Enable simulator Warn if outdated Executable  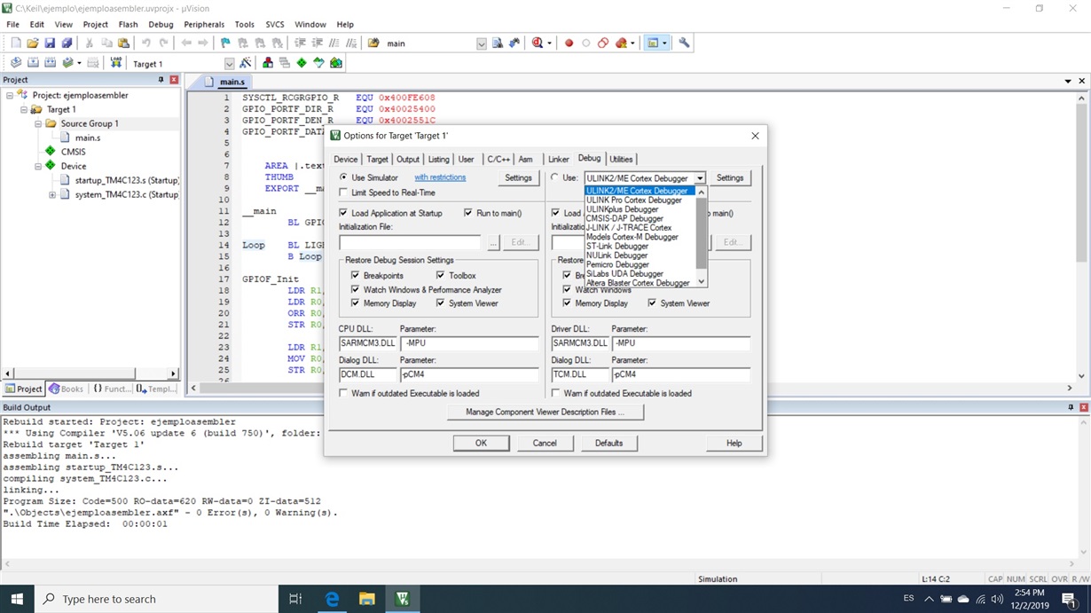[x=344, y=393]
